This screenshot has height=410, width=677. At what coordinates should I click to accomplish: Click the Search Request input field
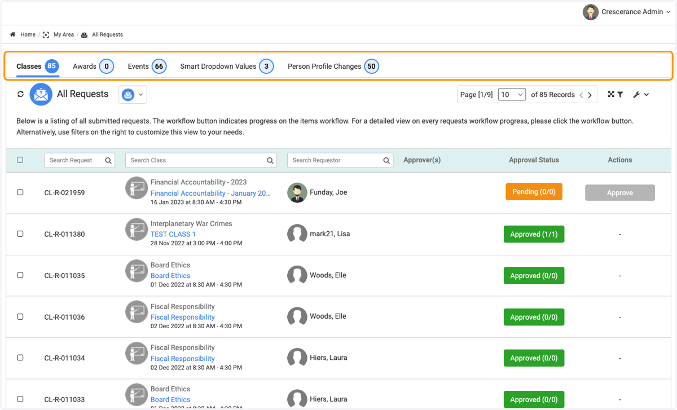click(x=80, y=160)
